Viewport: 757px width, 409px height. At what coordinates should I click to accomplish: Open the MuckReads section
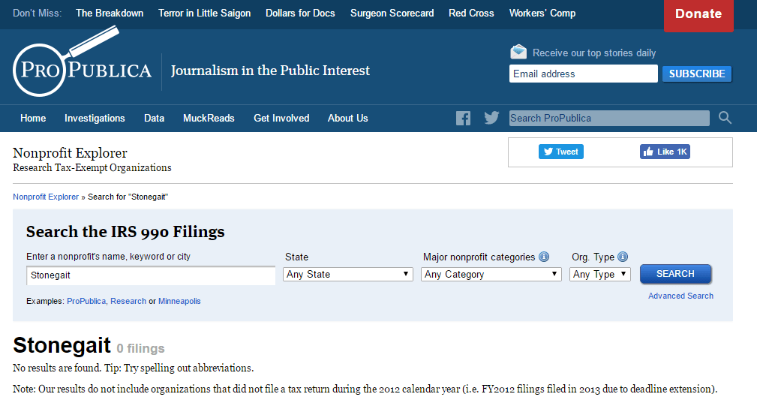[x=209, y=119]
